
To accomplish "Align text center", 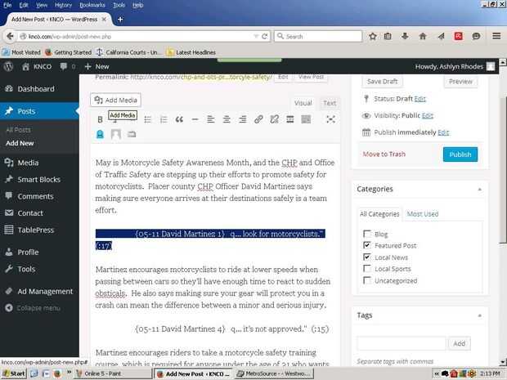I will tap(227, 119).
